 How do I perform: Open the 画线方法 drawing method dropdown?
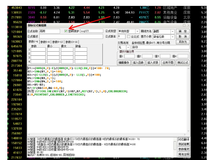[x=173, y=31]
